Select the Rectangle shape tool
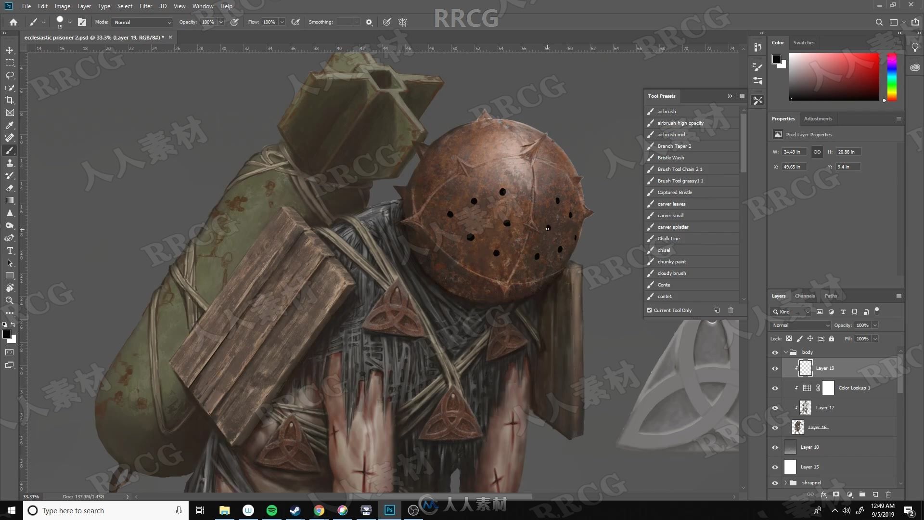 [x=10, y=275]
